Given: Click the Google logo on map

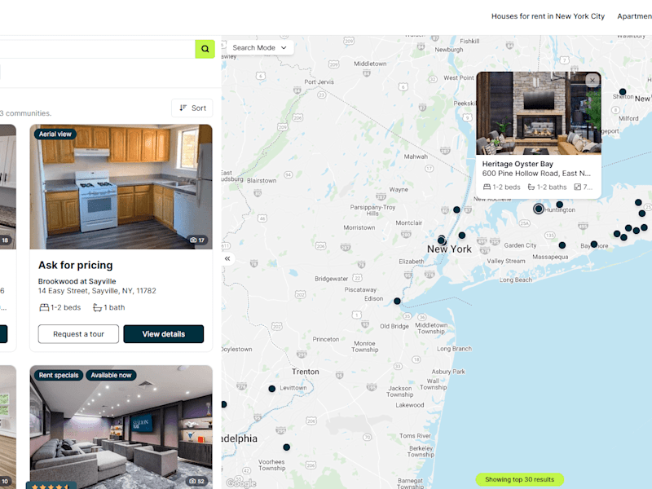Looking at the screenshot, I should [241, 482].
